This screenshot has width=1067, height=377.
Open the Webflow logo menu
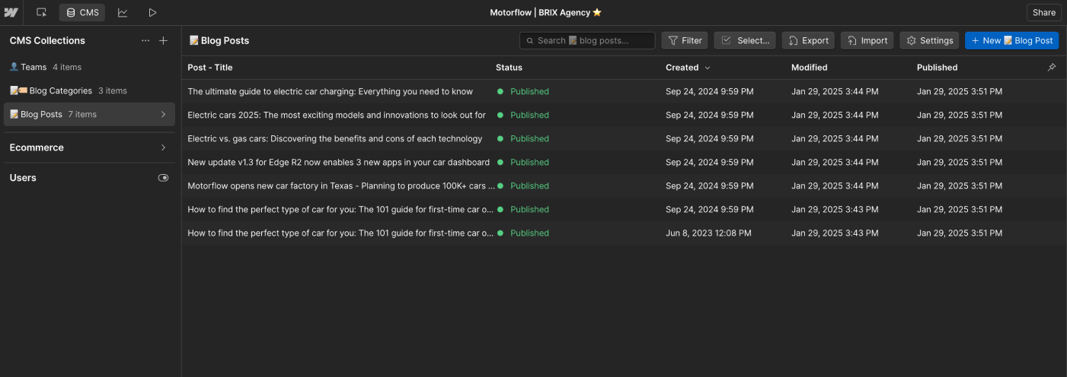11,12
